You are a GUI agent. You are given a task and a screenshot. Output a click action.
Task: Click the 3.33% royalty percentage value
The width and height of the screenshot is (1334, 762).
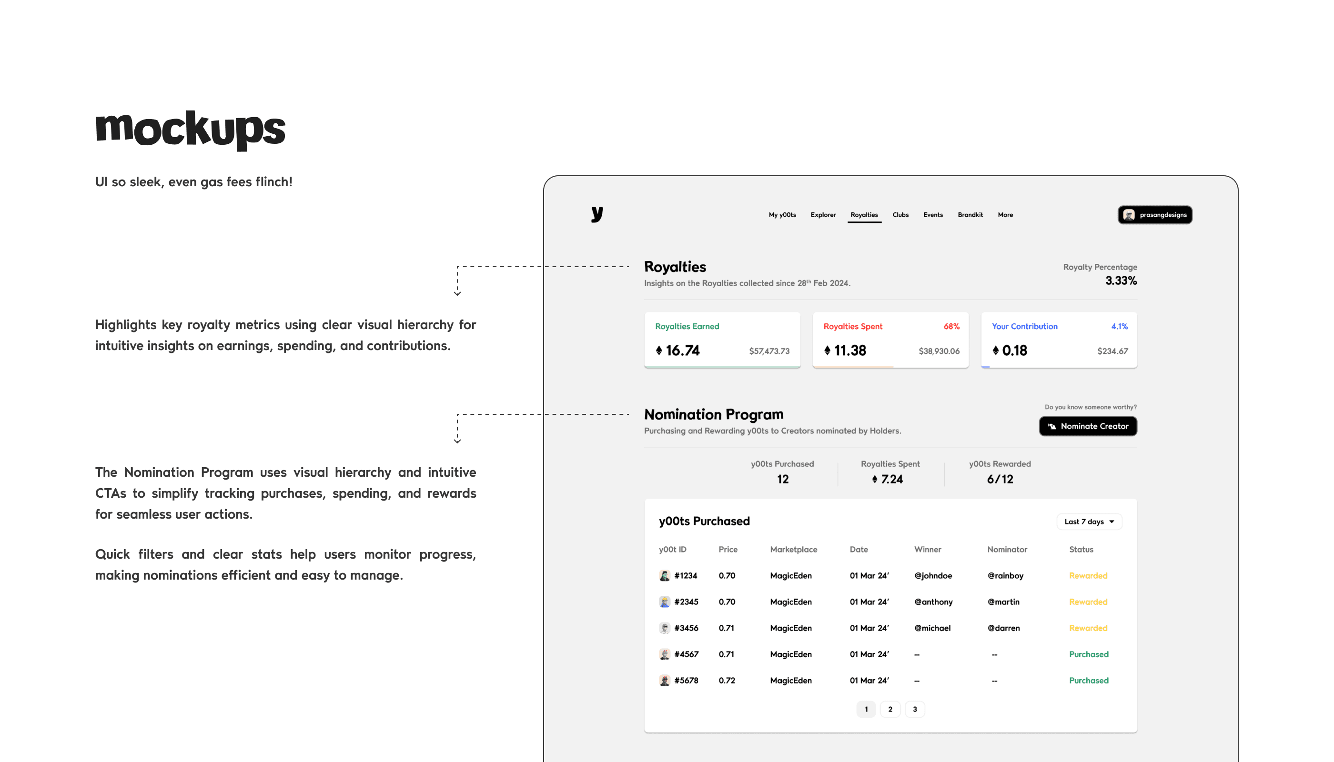tap(1121, 281)
